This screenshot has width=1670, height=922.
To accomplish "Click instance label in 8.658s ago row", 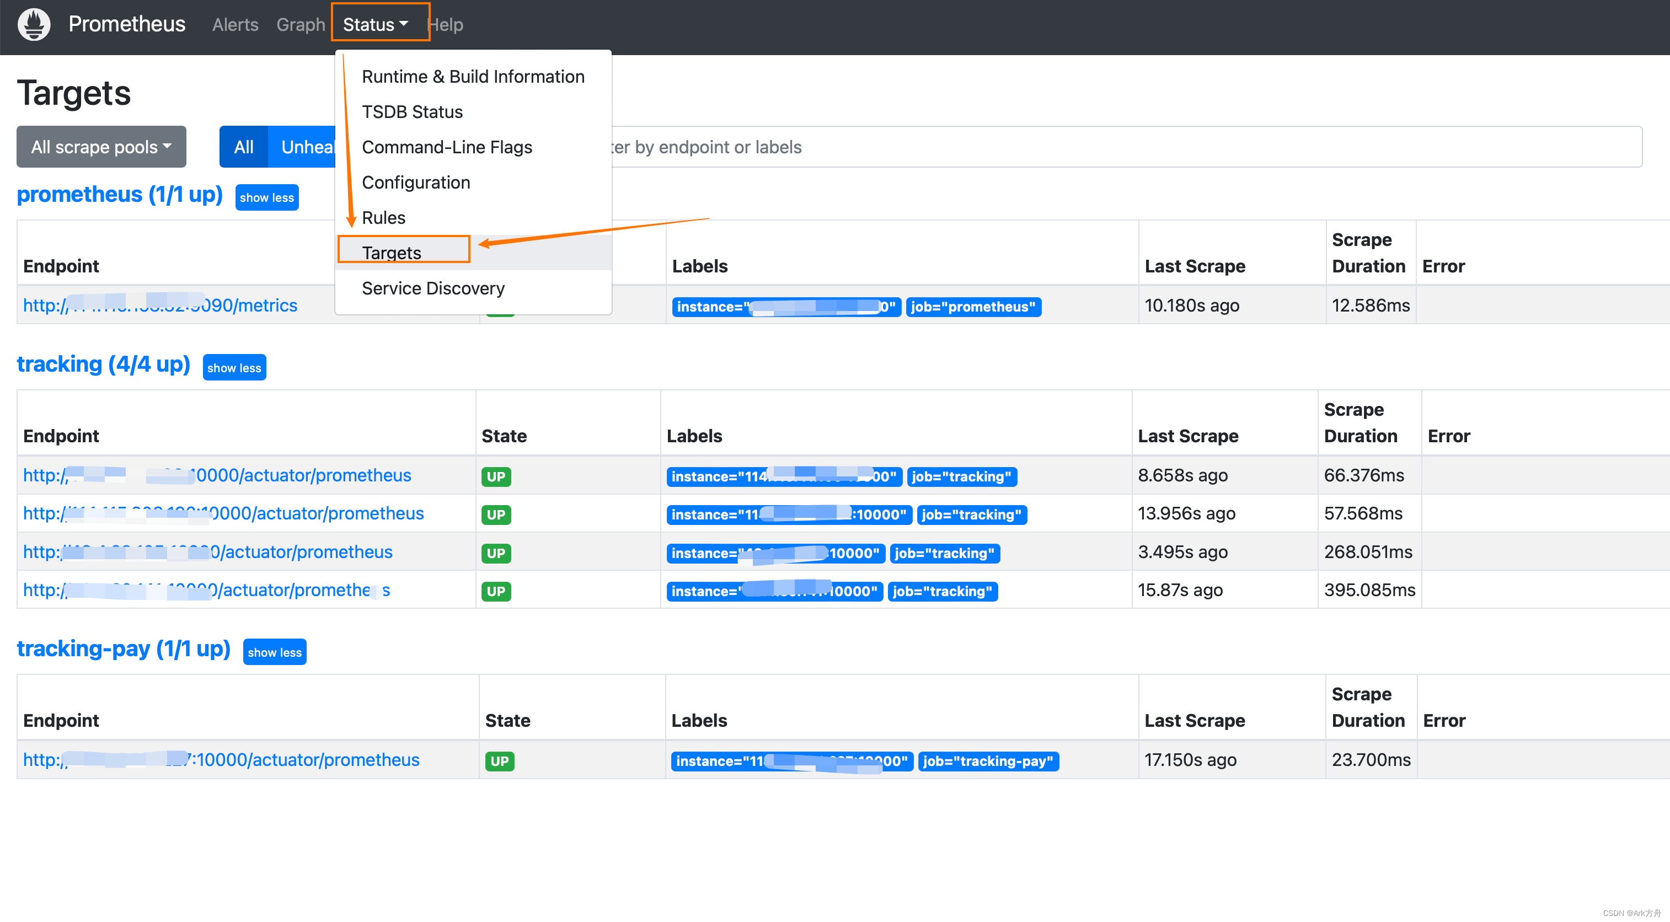I will point(784,476).
